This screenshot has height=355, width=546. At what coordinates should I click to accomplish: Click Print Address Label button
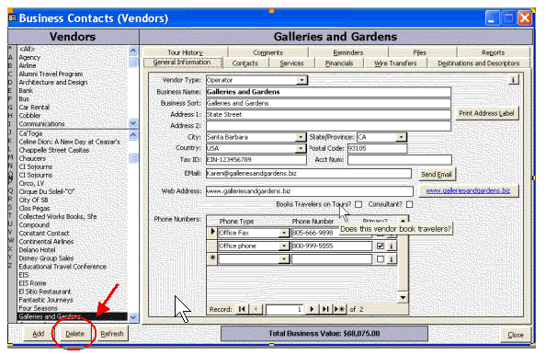tap(486, 113)
